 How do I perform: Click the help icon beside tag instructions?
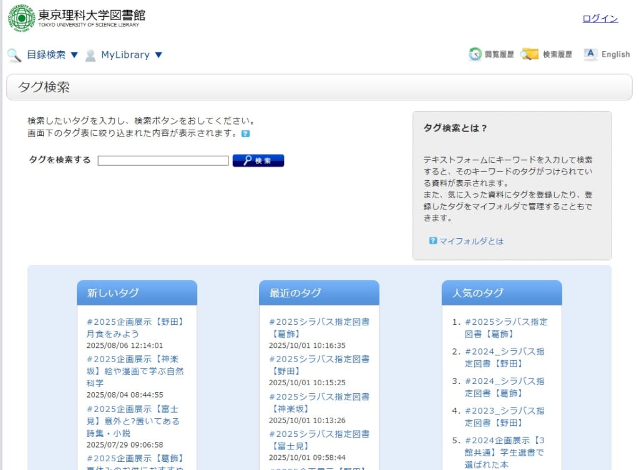point(245,133)
